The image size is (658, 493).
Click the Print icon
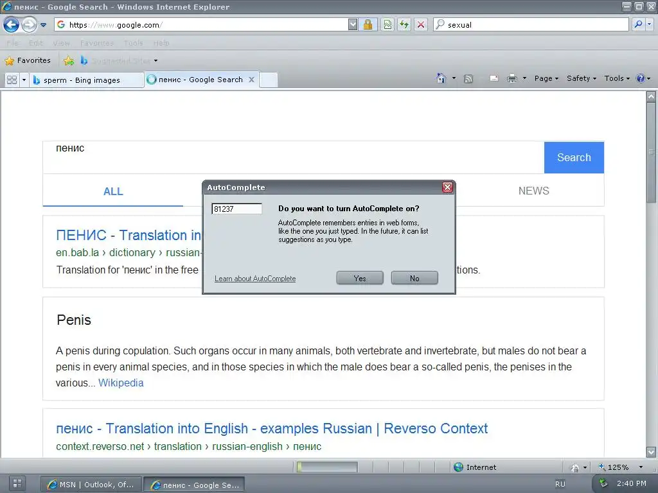[512, 78]
